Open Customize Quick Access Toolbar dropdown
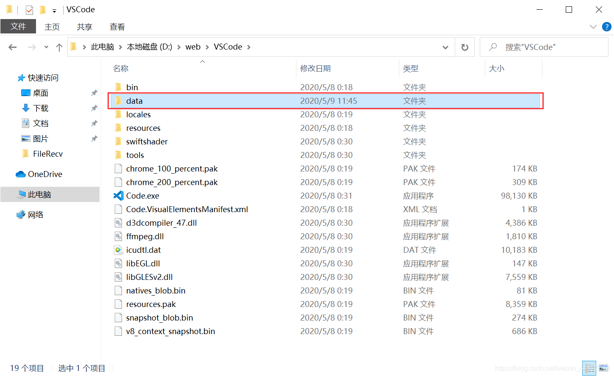The width and height of the screenshot is (614, 376). pos(54,10)
